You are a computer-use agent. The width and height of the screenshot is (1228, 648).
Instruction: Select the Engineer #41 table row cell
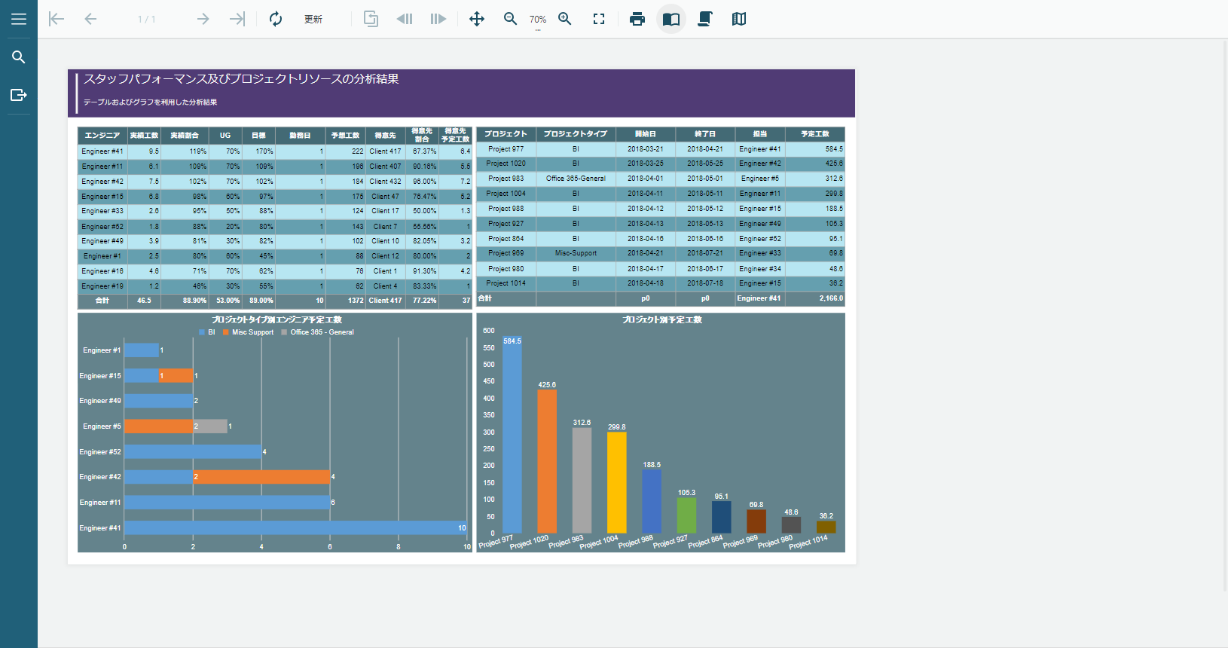point(102,151)
